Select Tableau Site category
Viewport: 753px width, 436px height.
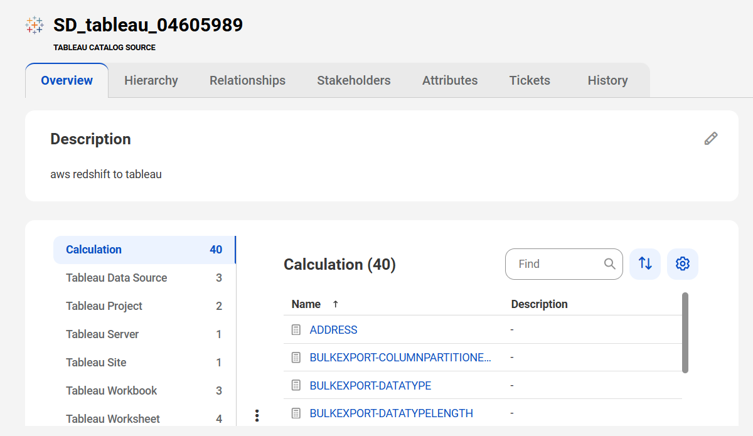click(x=144, y=363)
